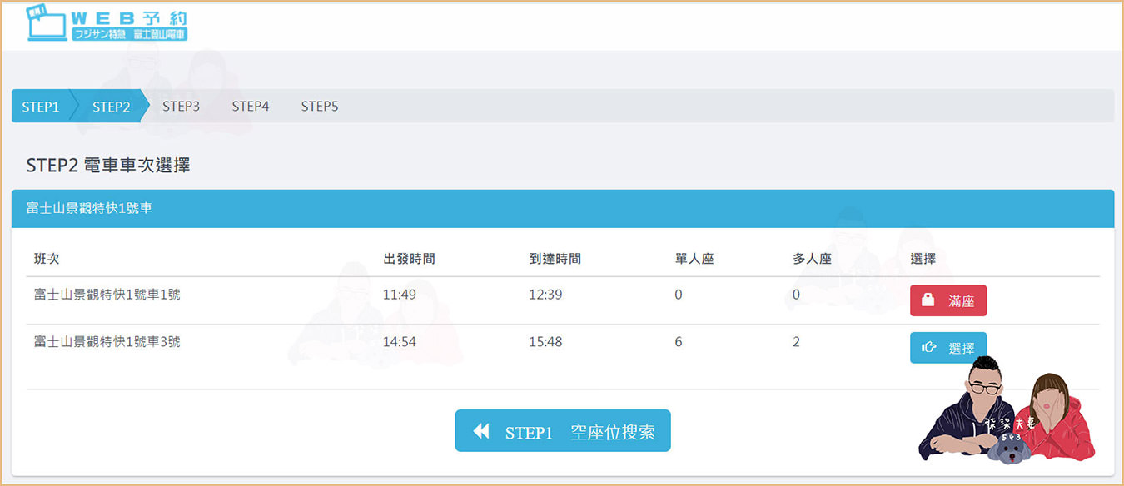This screenshot has height=486, width=1124.
Task: Click the lock icon on the 滿座 button
Action: pos(928,300)
